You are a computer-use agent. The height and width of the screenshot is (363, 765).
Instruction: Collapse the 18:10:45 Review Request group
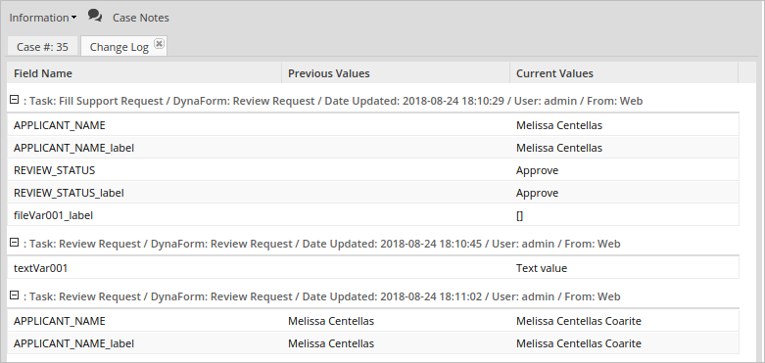pyautogui.click(x=14, y=243)
